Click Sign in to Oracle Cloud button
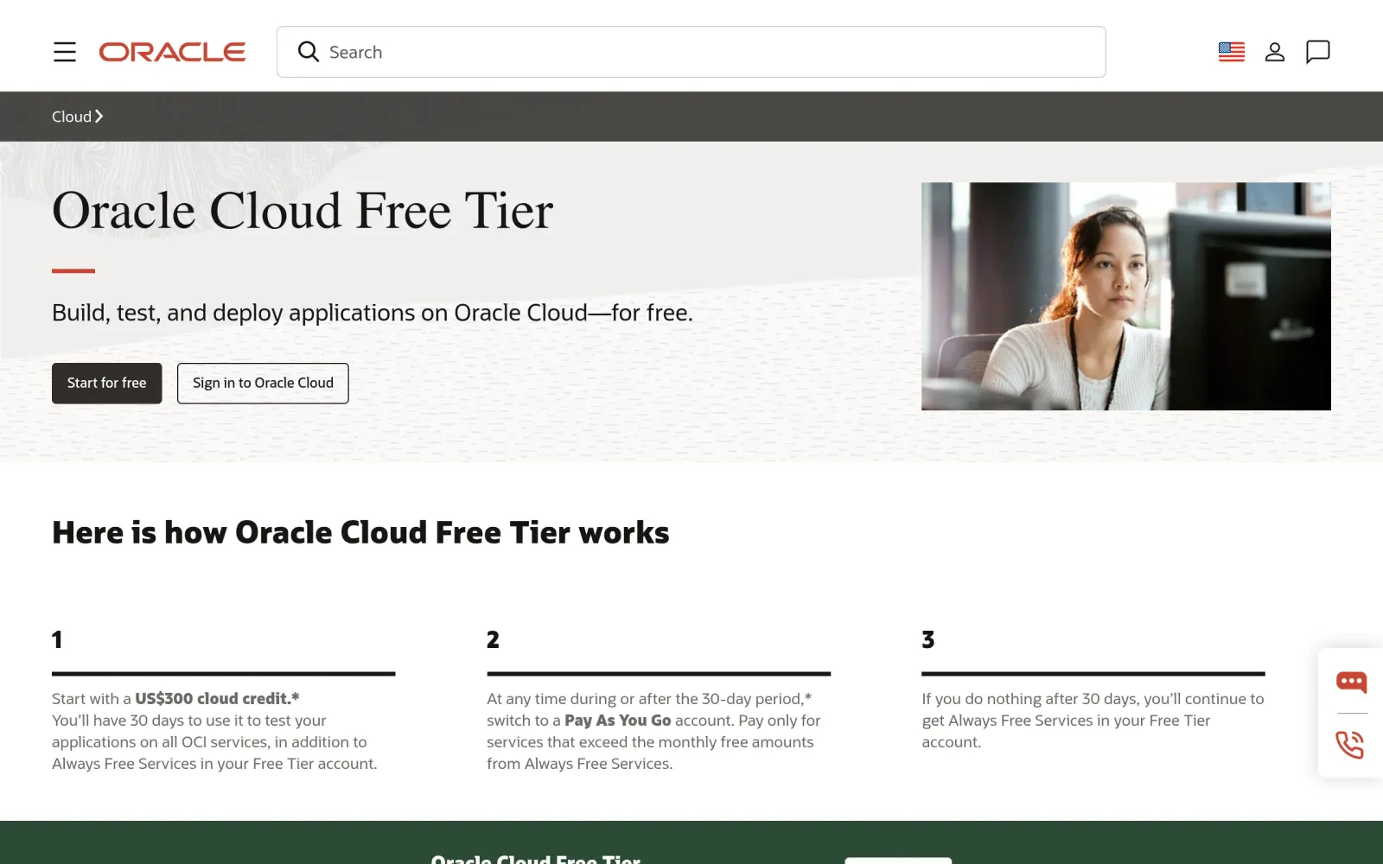Screen dimensions: 1383x864 pyautogui.click(x=263, y=383)
